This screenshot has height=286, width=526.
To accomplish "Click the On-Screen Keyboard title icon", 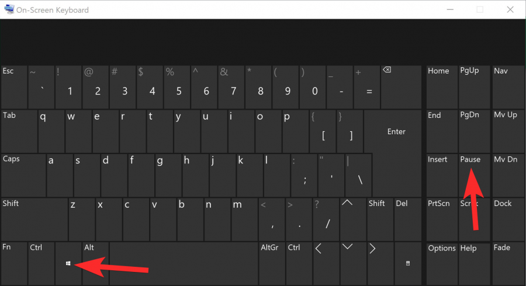I will (x=9, y=9).
